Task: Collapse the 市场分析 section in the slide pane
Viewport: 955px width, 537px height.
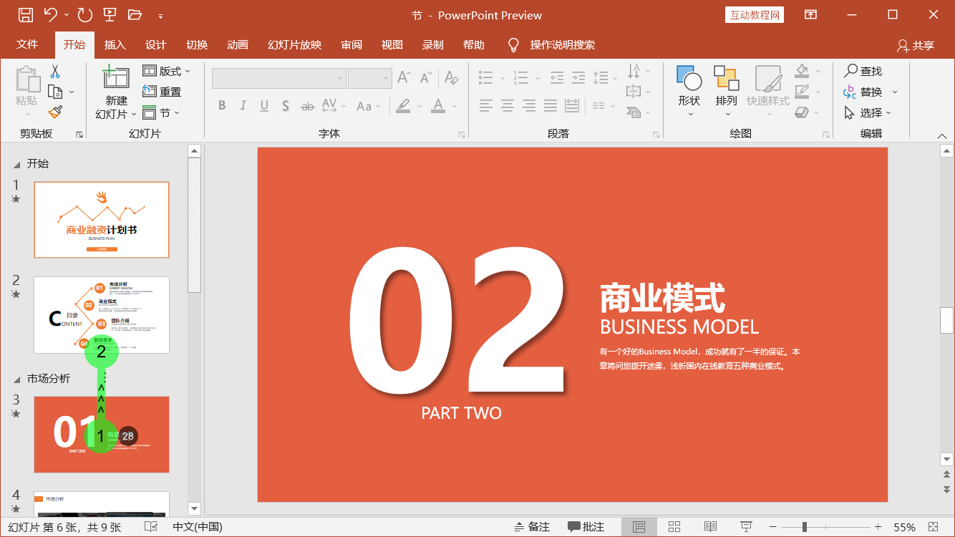Action: [17, 379]
